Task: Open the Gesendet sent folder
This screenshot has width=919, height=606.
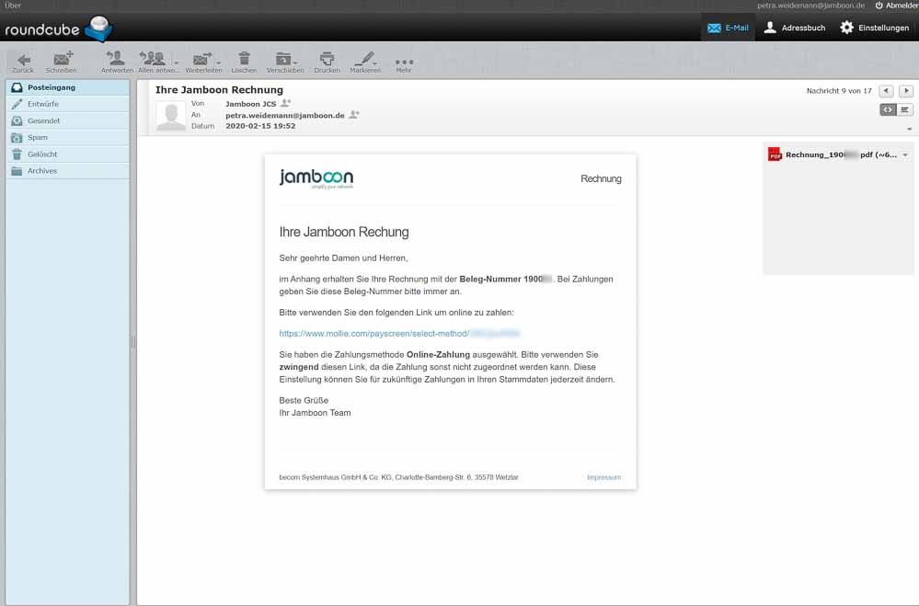Action: point(68,120)
